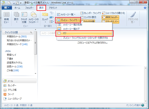Select 知り合いからの未開封のメ… quick view
This screenshot has width=149, height=109.
click(19, 40)
